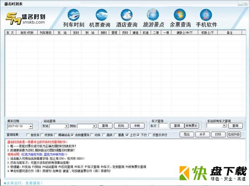The image size is (250, 186).
Task: Click the 导出 export button
Action: [x=187, y=134]
